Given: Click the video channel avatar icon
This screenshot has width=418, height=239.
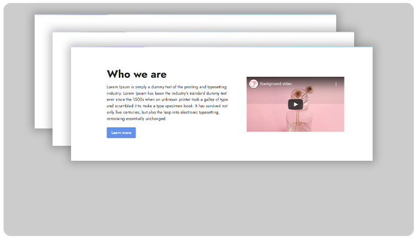Looking at the screenshot, I should click(x=253, y=84).
